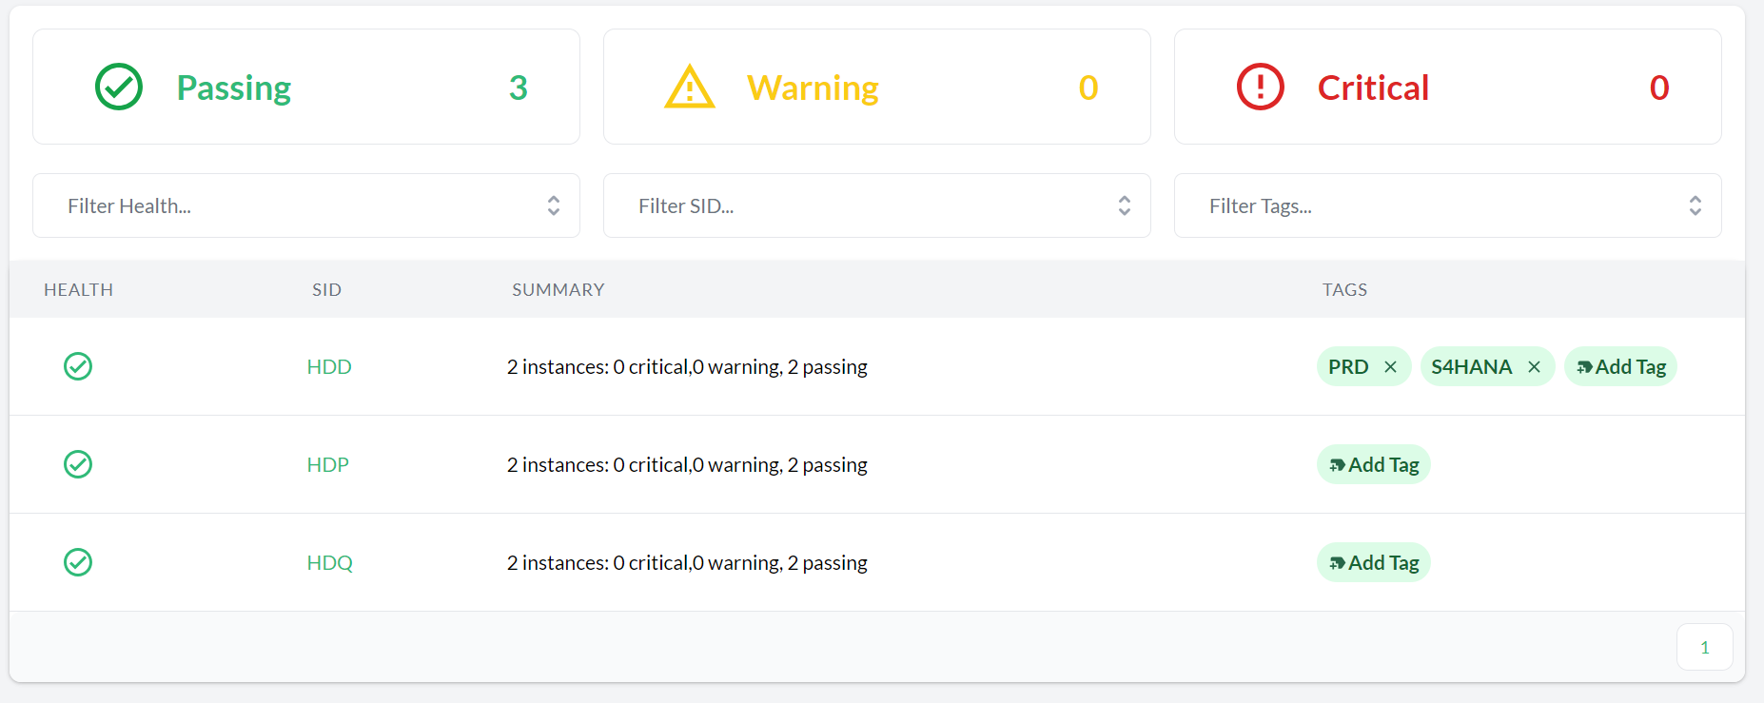Click the HDQ row health status icon

click(x=78, y=562)
